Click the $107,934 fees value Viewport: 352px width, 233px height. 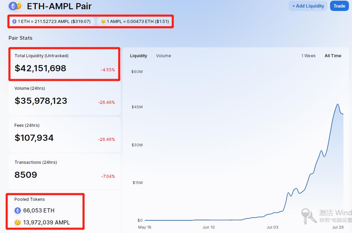click(34, 138)
